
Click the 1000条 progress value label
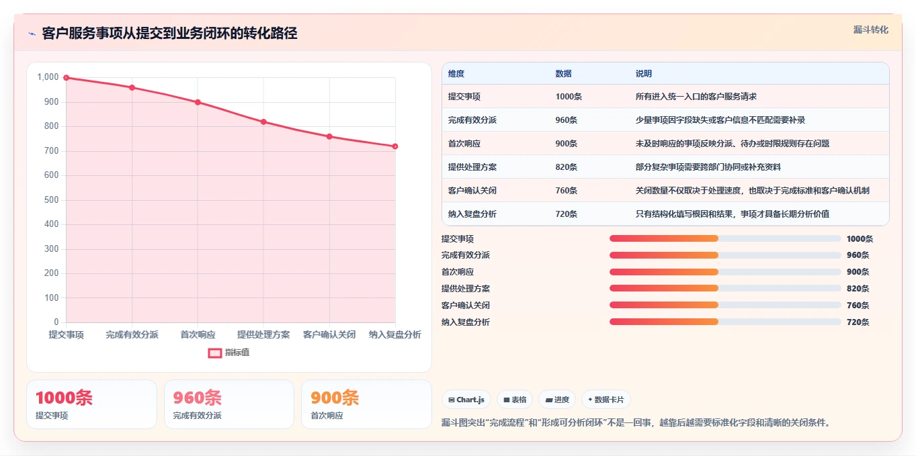pyautogui.click(x=860, y=239)
